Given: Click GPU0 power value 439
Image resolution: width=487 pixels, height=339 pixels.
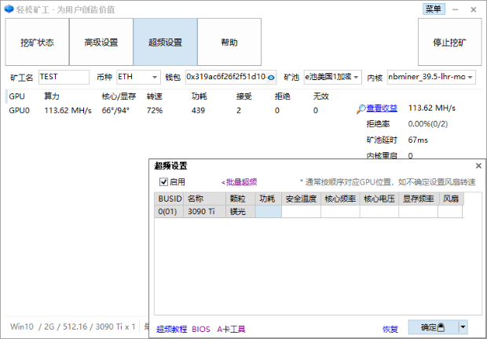Looking at the screenshot, I should [198, 111].
